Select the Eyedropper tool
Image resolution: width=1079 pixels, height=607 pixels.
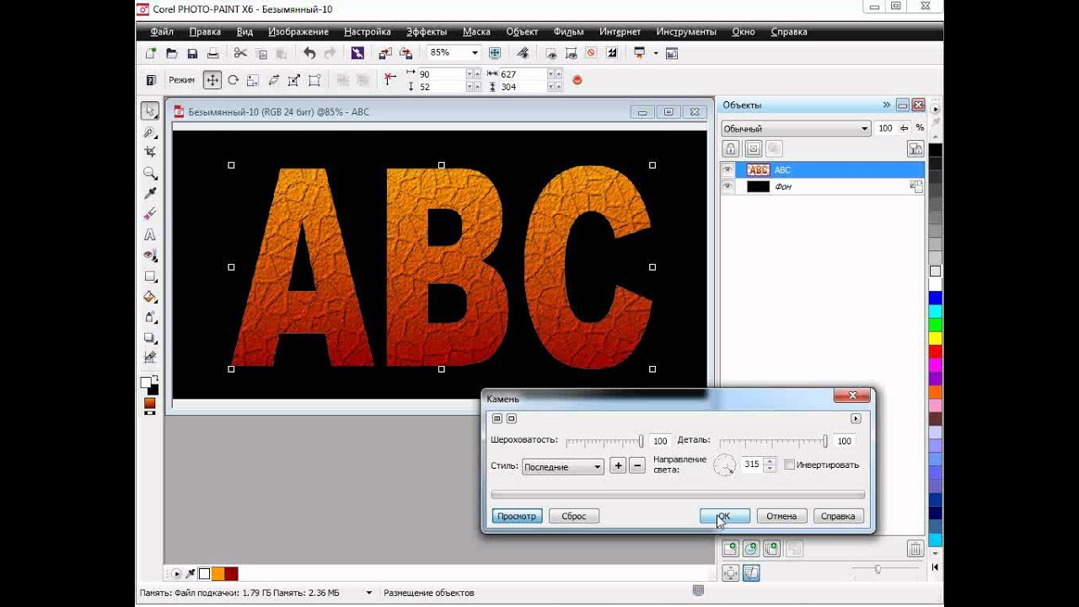click(150, 194)
